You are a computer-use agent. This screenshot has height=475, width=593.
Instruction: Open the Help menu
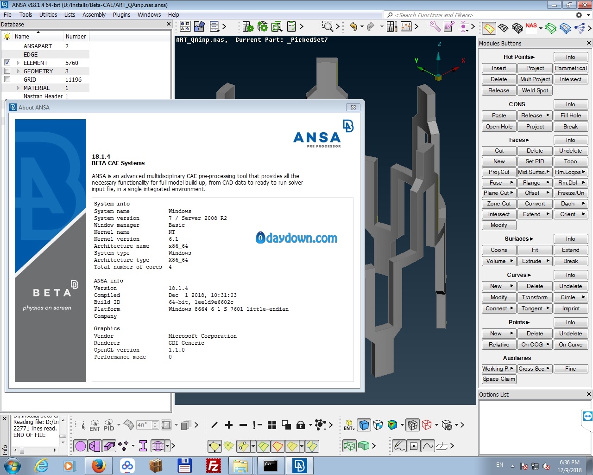[174, 15]
